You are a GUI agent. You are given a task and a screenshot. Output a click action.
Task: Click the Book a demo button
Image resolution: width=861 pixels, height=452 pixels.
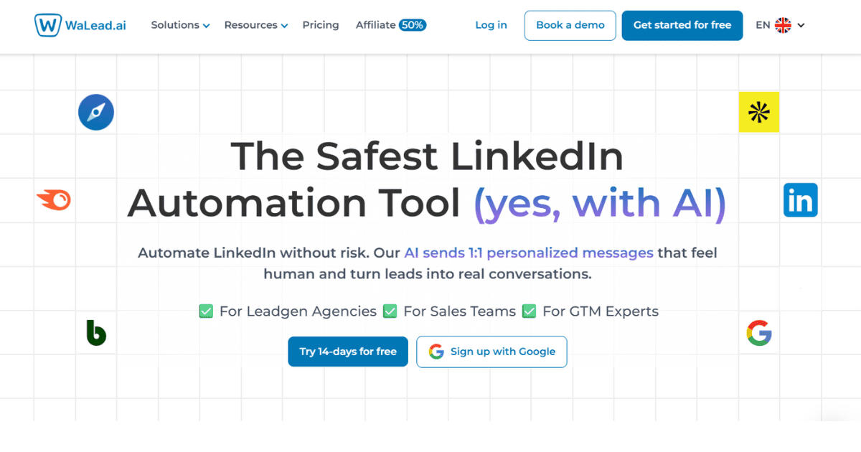click(x=570, y=25)
